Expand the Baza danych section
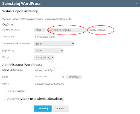The width and height of the screenshot is (140, 114). point(17,91)
